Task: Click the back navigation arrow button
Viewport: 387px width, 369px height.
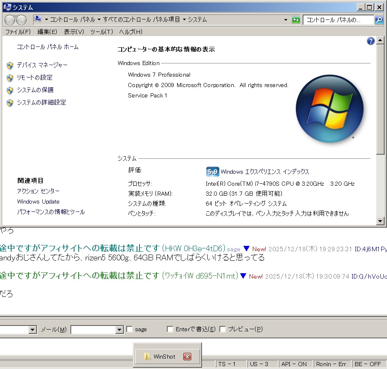Action: (10, 20)
